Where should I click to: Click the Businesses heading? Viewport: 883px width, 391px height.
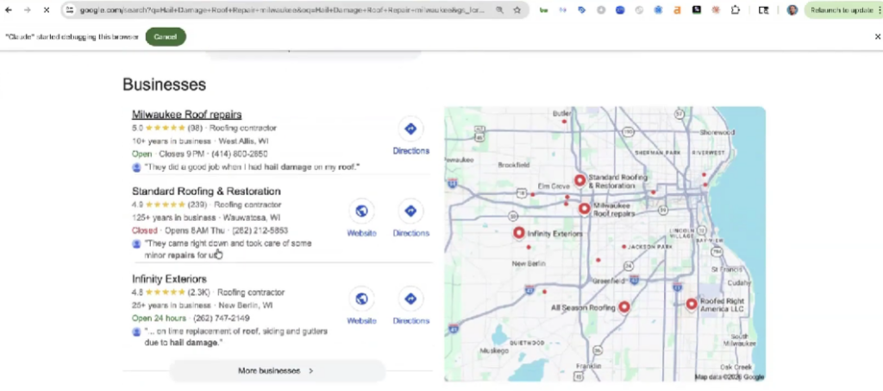tap(165, 85)
